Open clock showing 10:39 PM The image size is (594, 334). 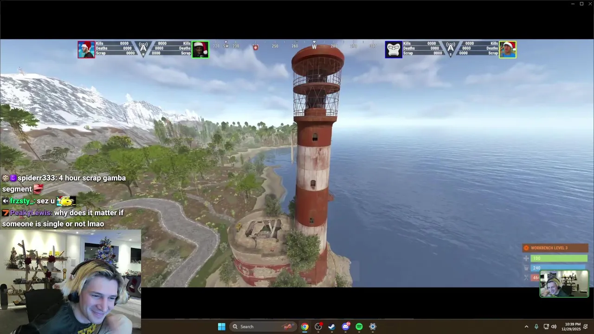[571, 327]
